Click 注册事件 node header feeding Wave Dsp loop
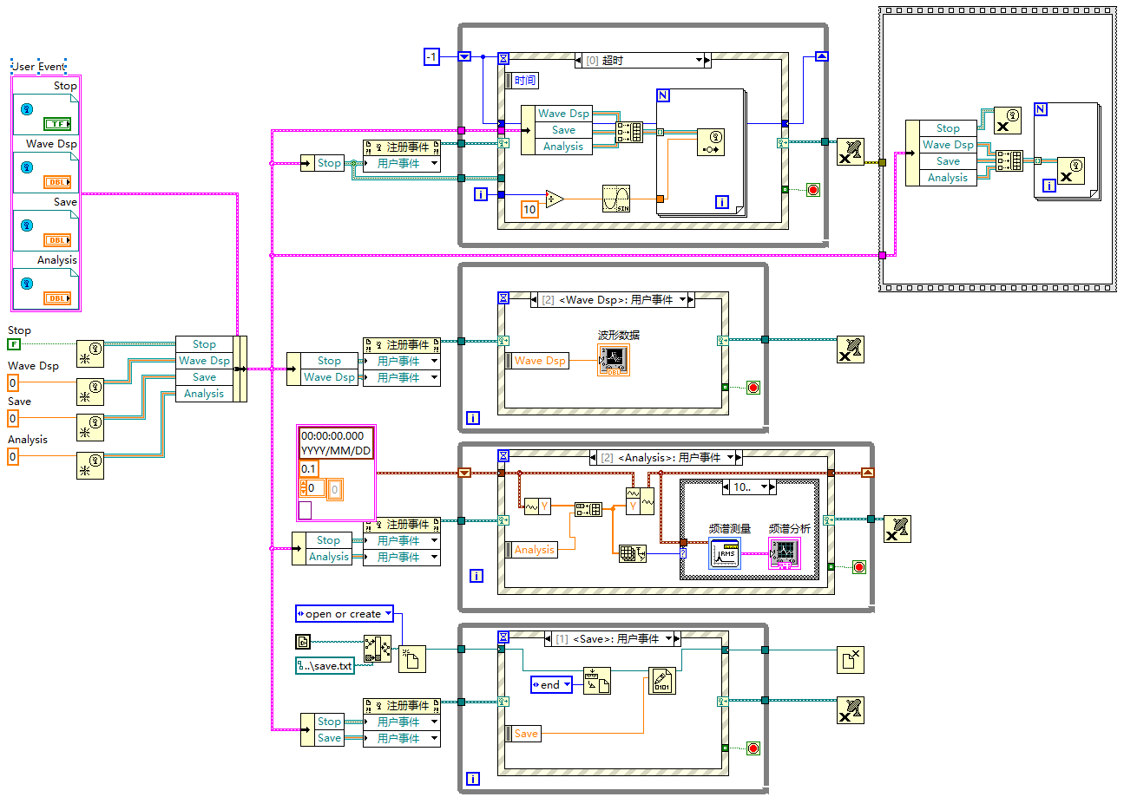Viewport: 1124px width, 797px height. [x=402, y=344]
